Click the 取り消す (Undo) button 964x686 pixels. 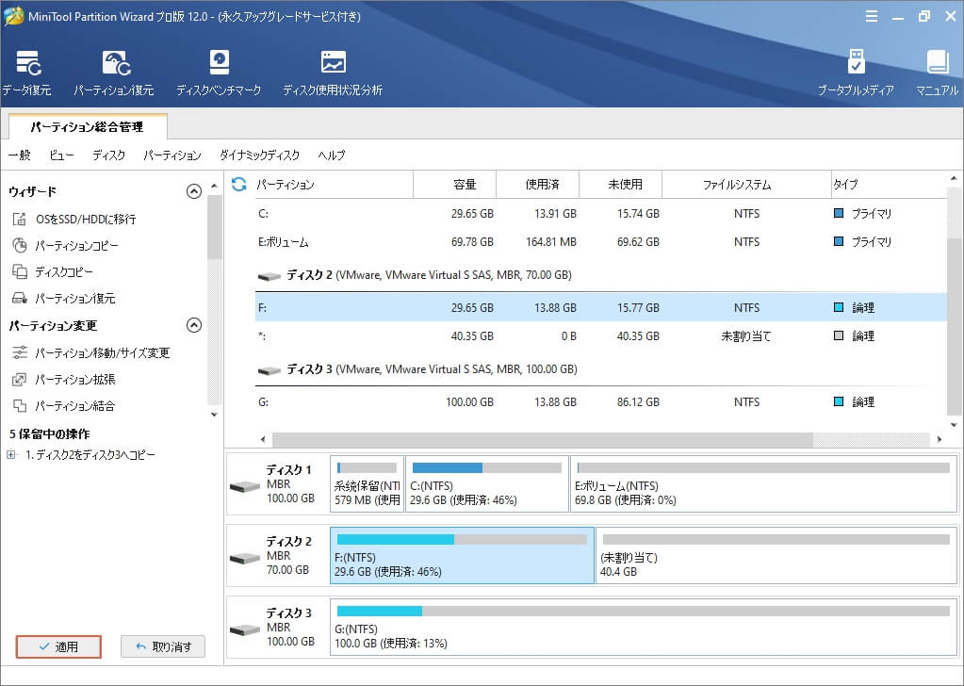pyautogui.click(x=163, y=646)
